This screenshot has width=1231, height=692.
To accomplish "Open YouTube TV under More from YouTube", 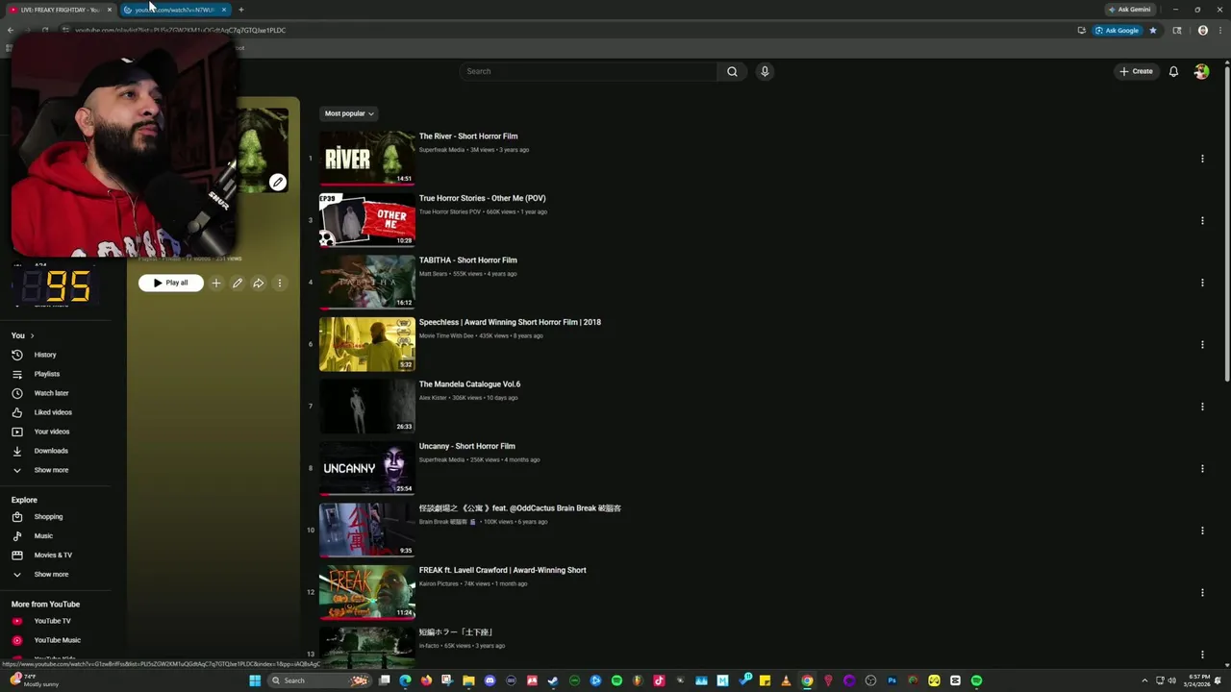I will (x=52, y=621).
